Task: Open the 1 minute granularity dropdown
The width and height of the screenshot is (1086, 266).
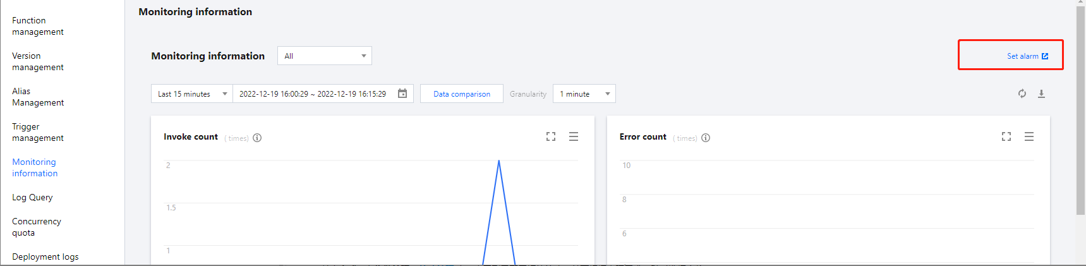Action: [x=584, y=94]
